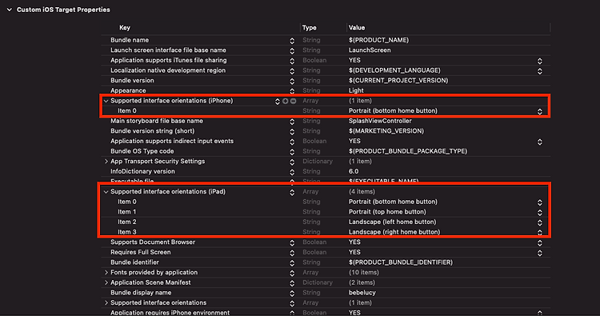Select the $(MARKETING_VERSION) value
The image size is (600, 316).
[x=386, y=131]
